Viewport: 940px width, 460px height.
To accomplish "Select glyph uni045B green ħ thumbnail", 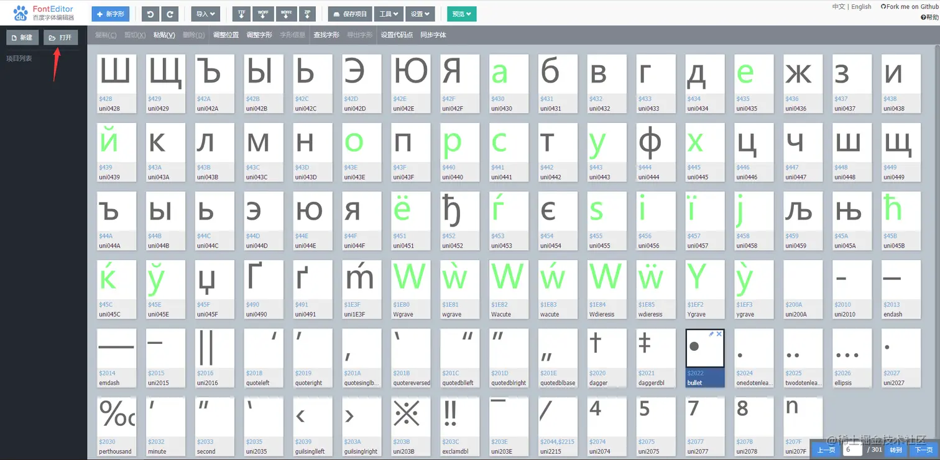I will 901,221.
